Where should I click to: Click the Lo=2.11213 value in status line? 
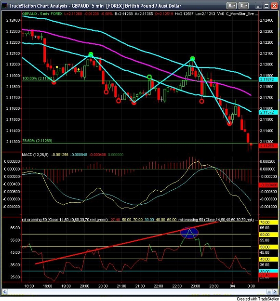205,14
